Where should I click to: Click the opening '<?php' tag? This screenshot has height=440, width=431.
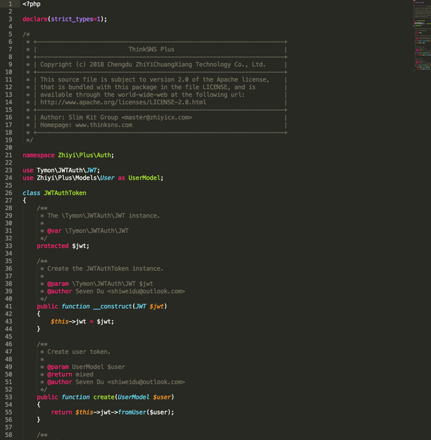point(32,4)
